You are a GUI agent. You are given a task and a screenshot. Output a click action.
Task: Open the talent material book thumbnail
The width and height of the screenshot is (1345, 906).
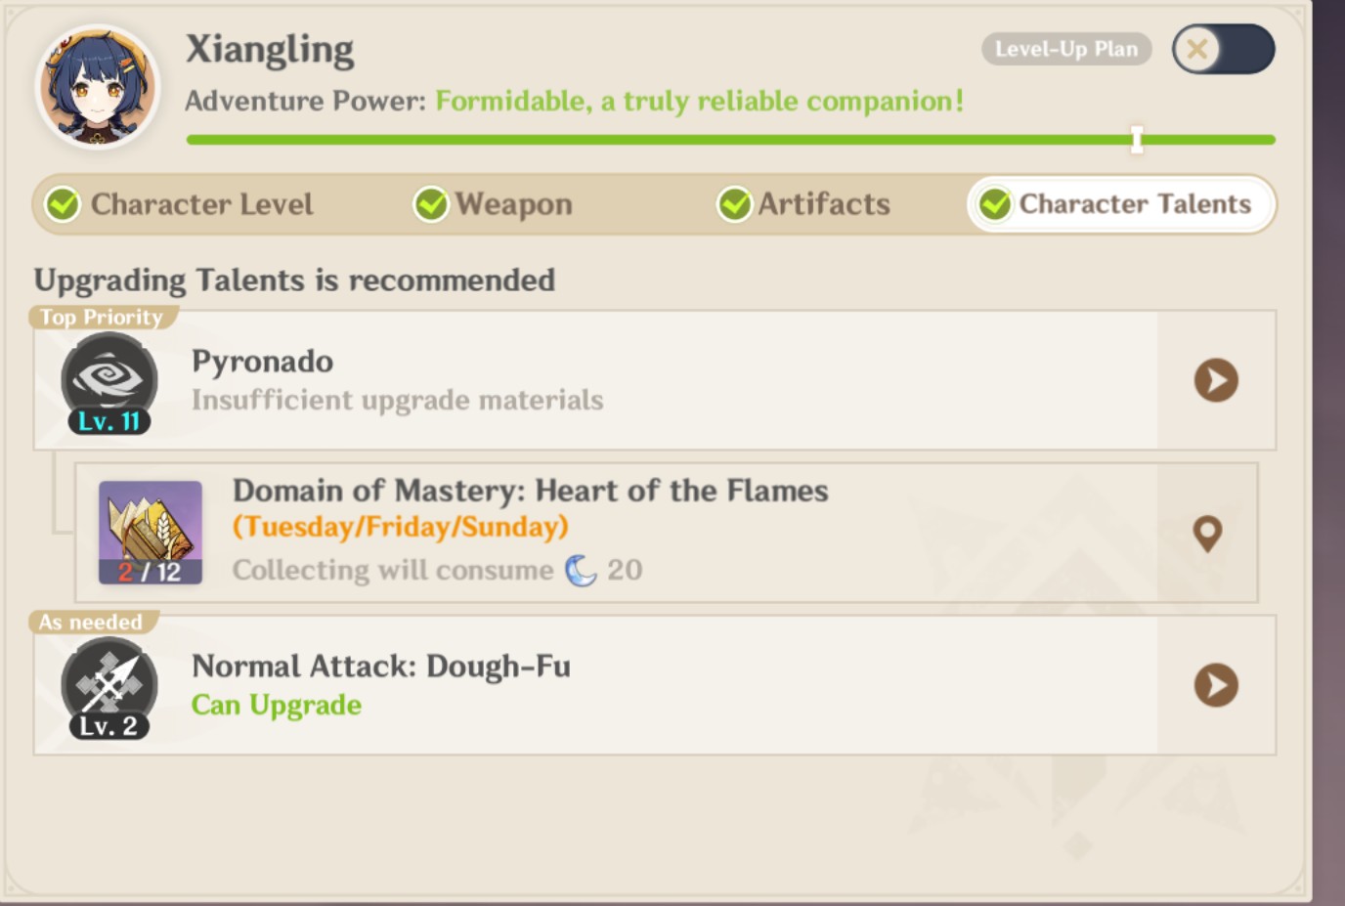(151, 532)
